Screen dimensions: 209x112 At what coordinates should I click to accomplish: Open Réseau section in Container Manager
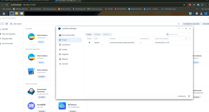pos(70,59)
